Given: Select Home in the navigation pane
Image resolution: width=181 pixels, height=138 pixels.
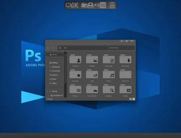Looking at the screenshot, I should coord(55,54).
